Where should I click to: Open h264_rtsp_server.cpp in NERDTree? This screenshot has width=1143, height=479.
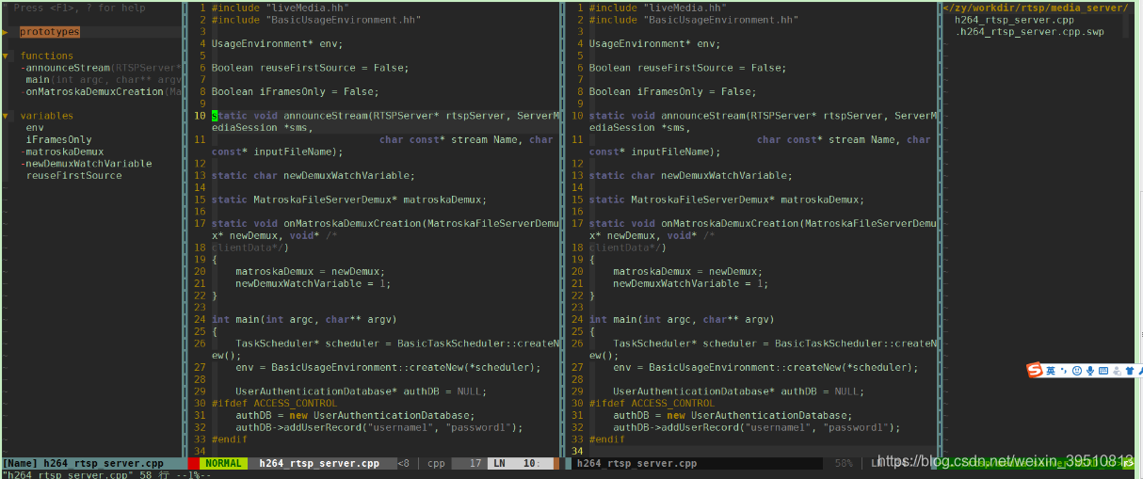click(1014, 20)
